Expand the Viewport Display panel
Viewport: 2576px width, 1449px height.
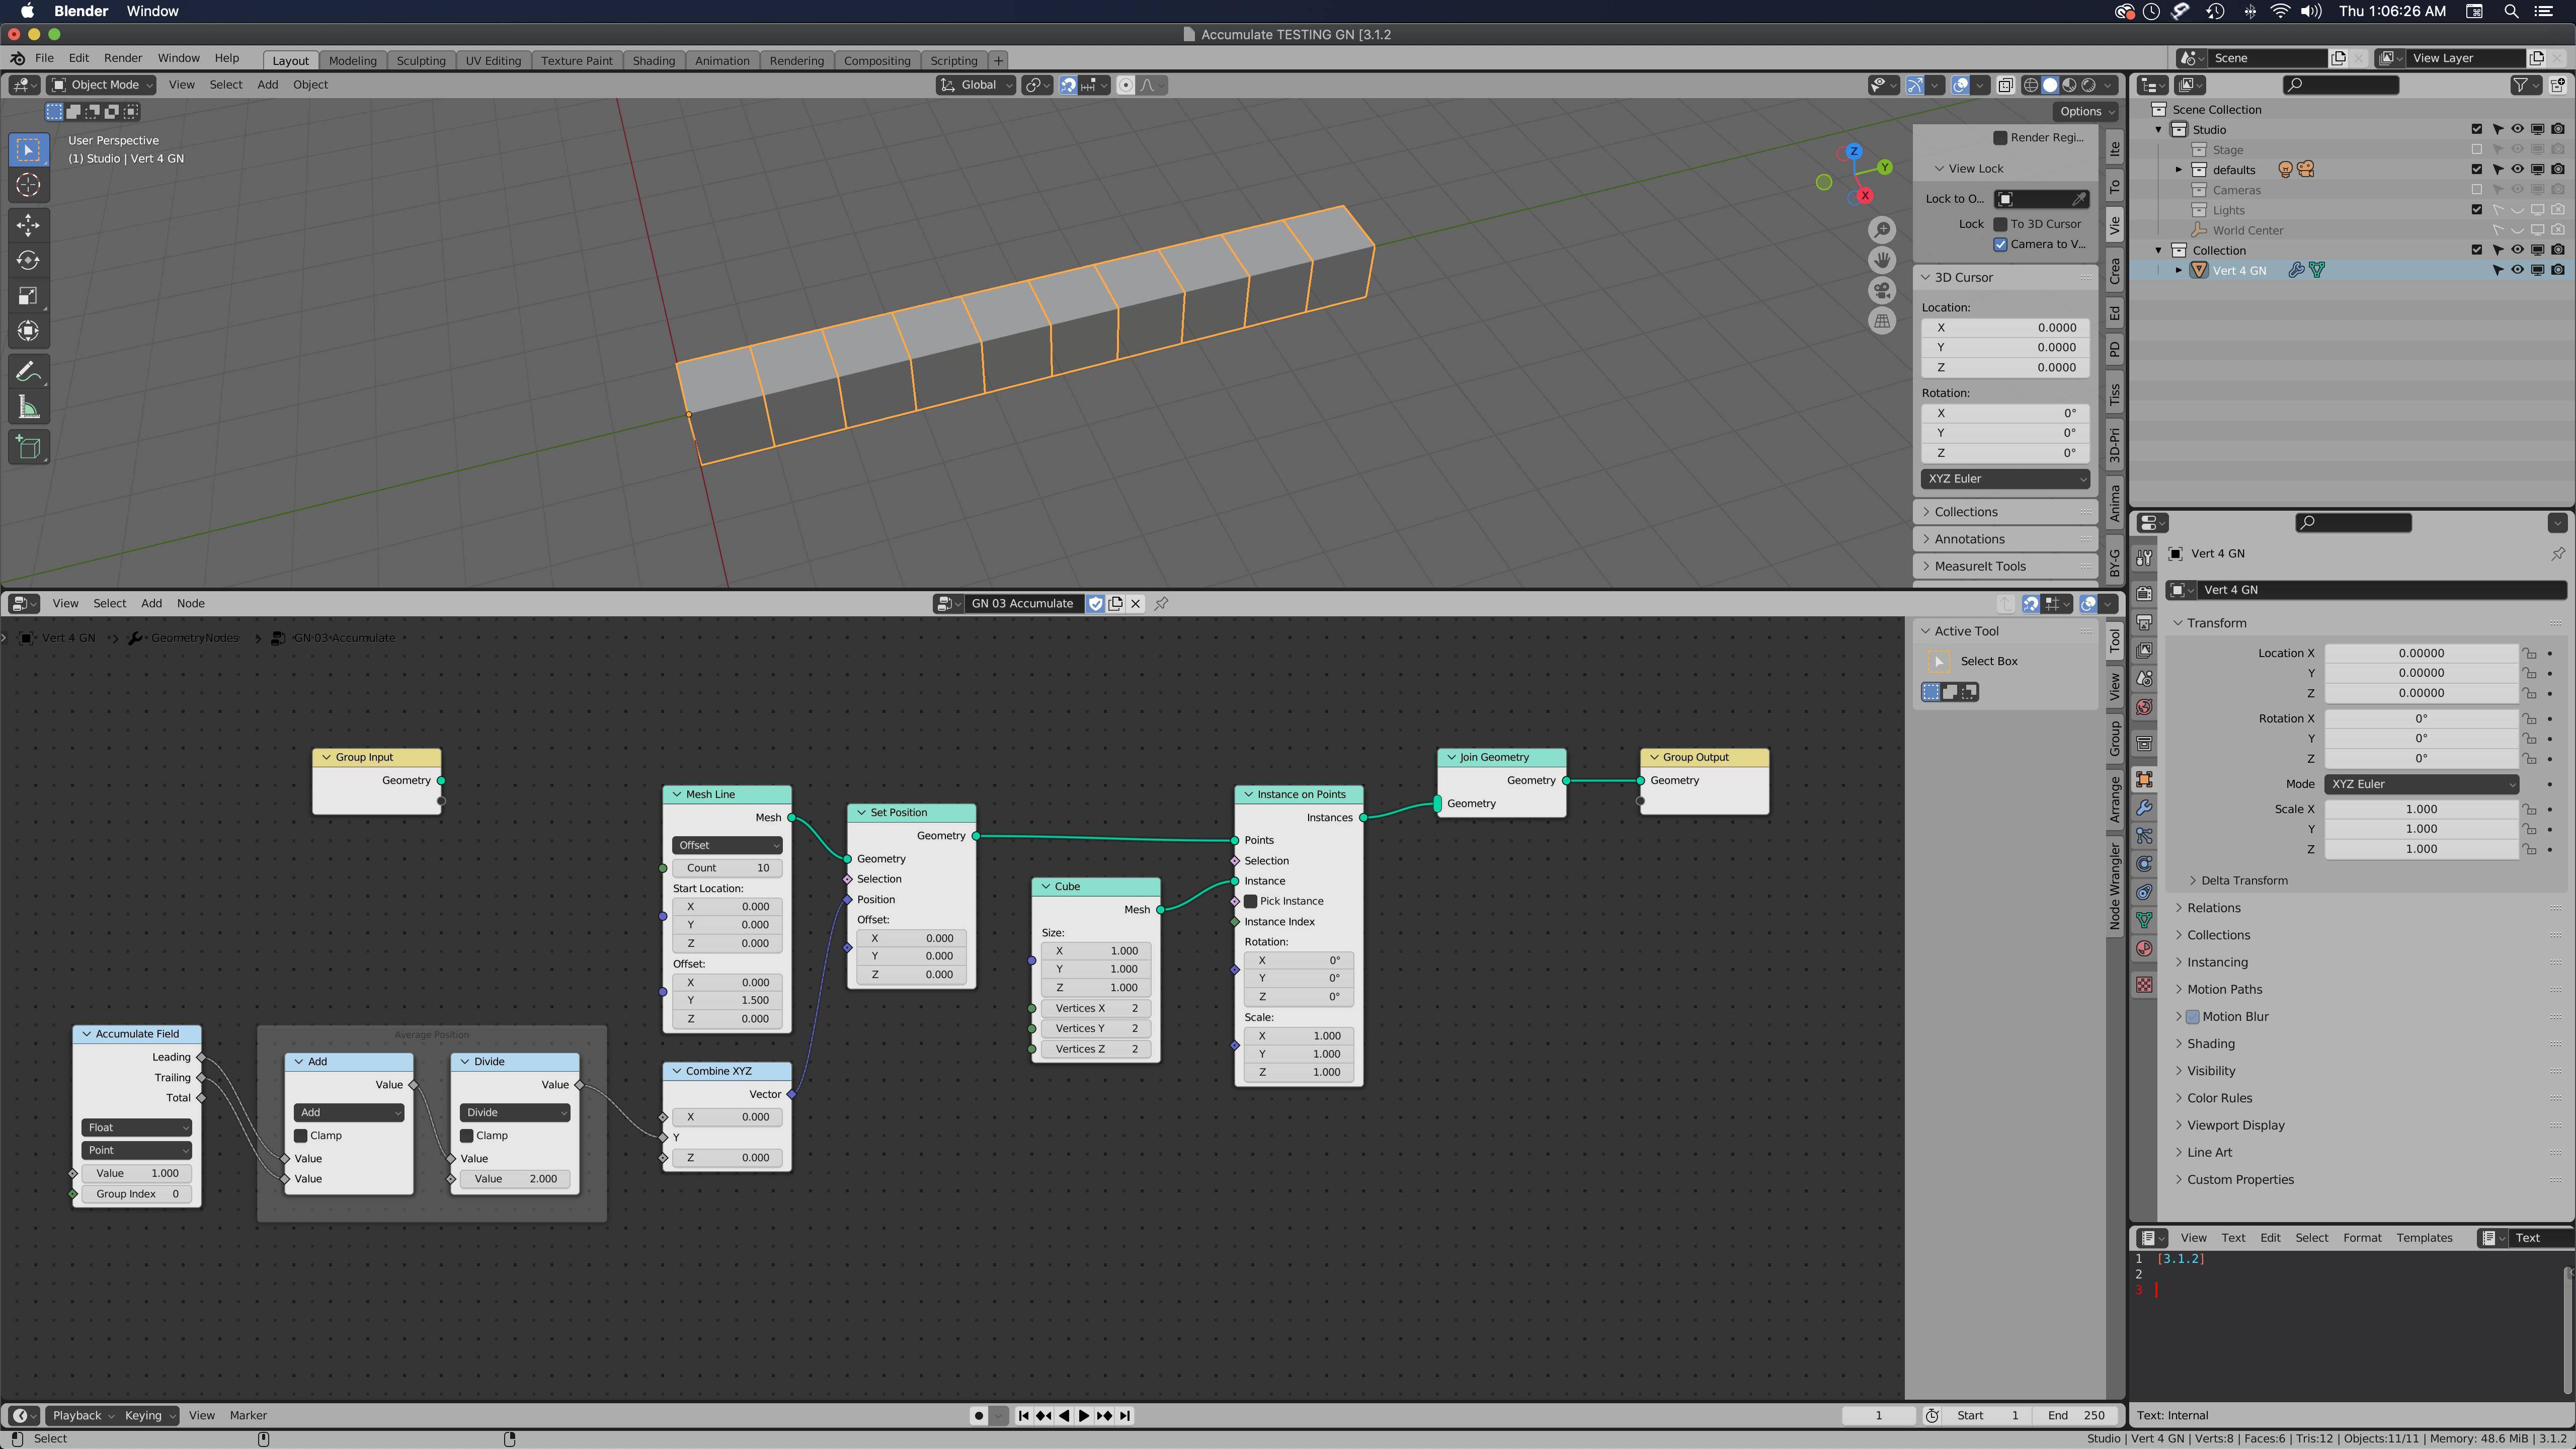point(2235,1125)
